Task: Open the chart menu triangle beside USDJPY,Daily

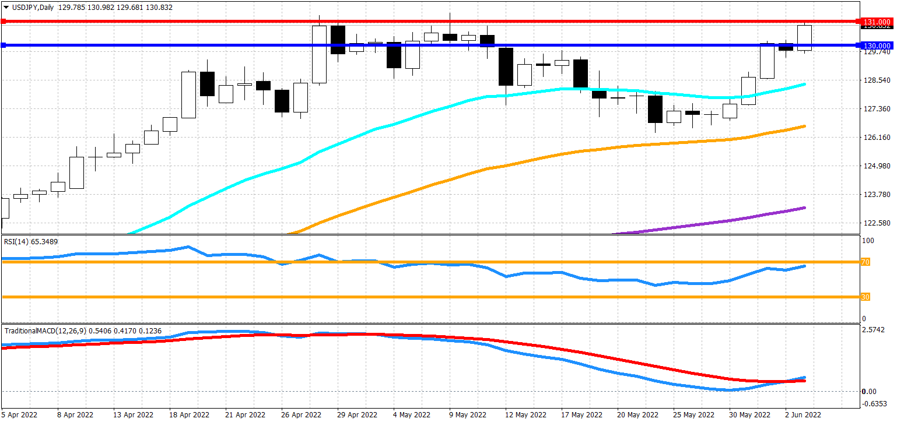Action: click(x=6, y=7)
